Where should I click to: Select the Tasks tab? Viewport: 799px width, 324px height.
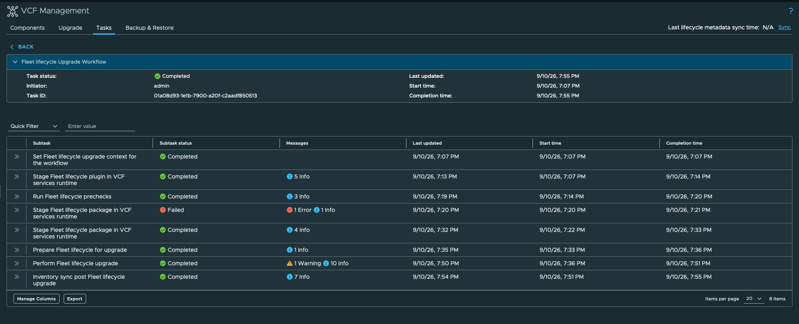coord(104,28)
